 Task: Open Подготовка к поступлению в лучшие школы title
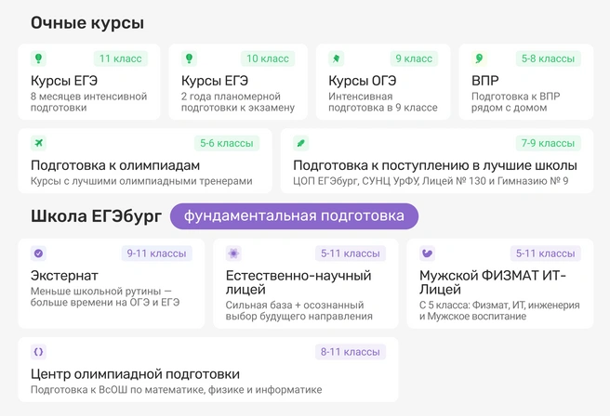coord(435,165)
